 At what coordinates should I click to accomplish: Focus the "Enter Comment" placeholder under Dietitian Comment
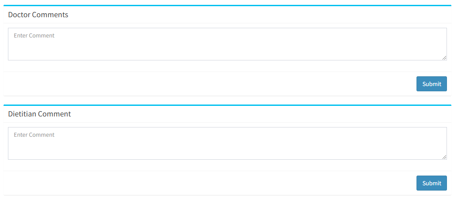(x=34, y=135)
